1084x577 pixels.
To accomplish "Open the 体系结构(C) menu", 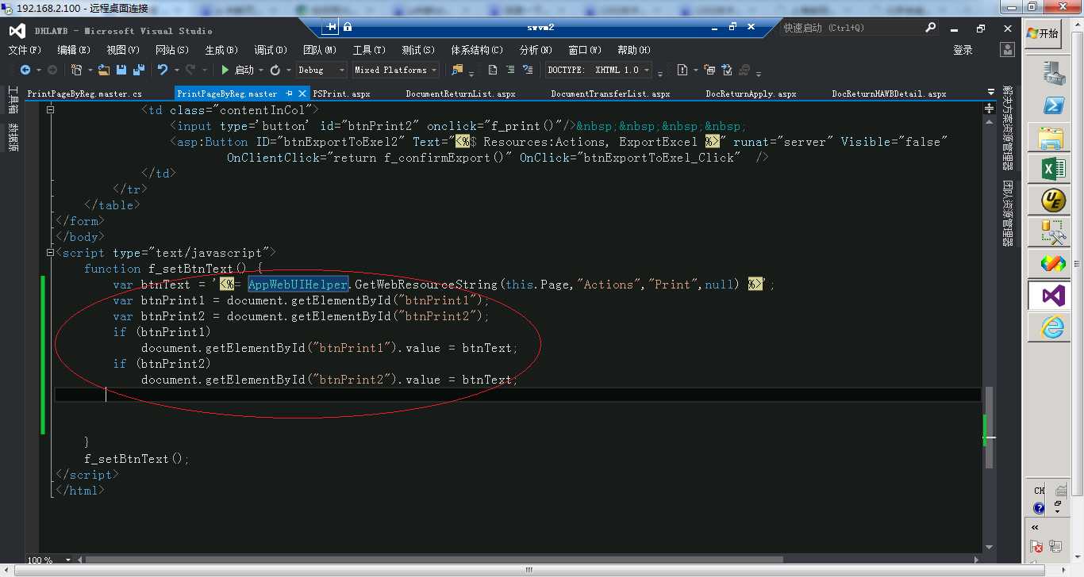I will [477, 50].
